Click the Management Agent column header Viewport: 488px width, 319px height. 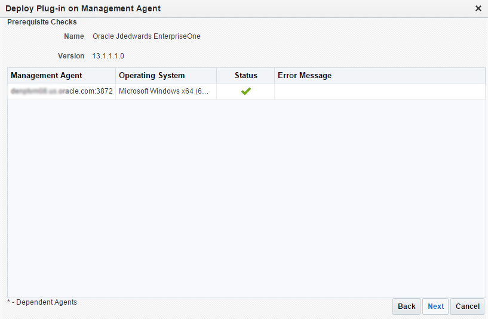(47, 76)
